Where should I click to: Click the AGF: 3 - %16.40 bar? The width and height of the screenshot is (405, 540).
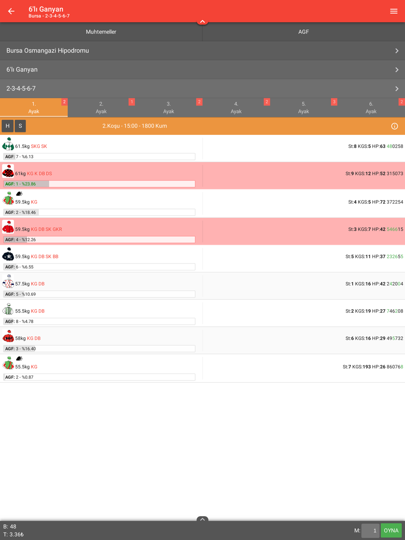[99, 349]
